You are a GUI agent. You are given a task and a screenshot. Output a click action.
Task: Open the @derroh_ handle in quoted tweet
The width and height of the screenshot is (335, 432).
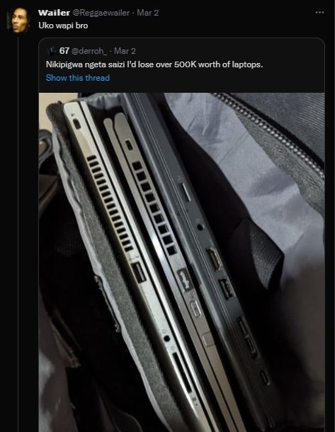click(89, 51)
